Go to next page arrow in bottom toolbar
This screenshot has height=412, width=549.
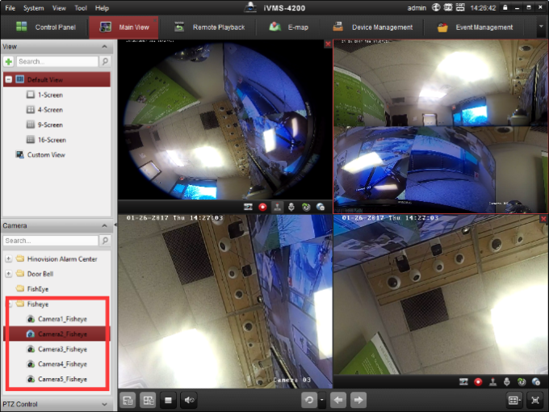pos(358,400)
